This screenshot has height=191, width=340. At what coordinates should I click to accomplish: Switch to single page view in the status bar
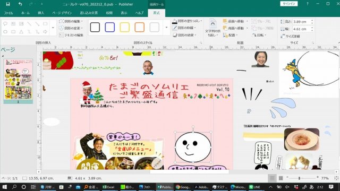coord(272,178)
